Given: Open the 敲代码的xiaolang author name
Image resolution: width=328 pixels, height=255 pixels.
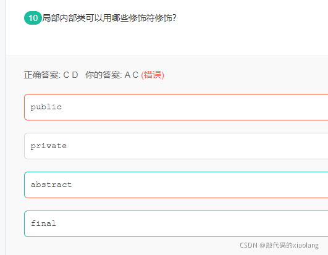Looking at the screenshot, I should click(292, 245).
